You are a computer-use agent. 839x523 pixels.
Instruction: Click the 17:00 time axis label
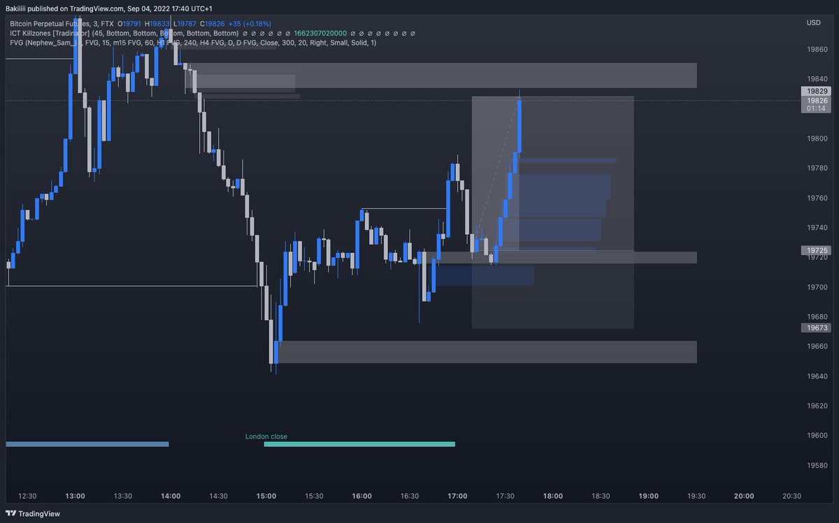(x=457, y=496)
